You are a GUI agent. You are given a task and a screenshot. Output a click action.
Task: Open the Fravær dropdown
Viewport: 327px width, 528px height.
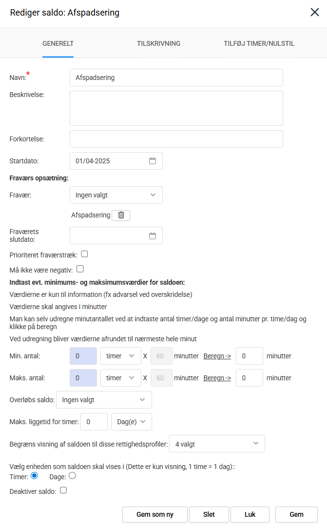(116, 195)
